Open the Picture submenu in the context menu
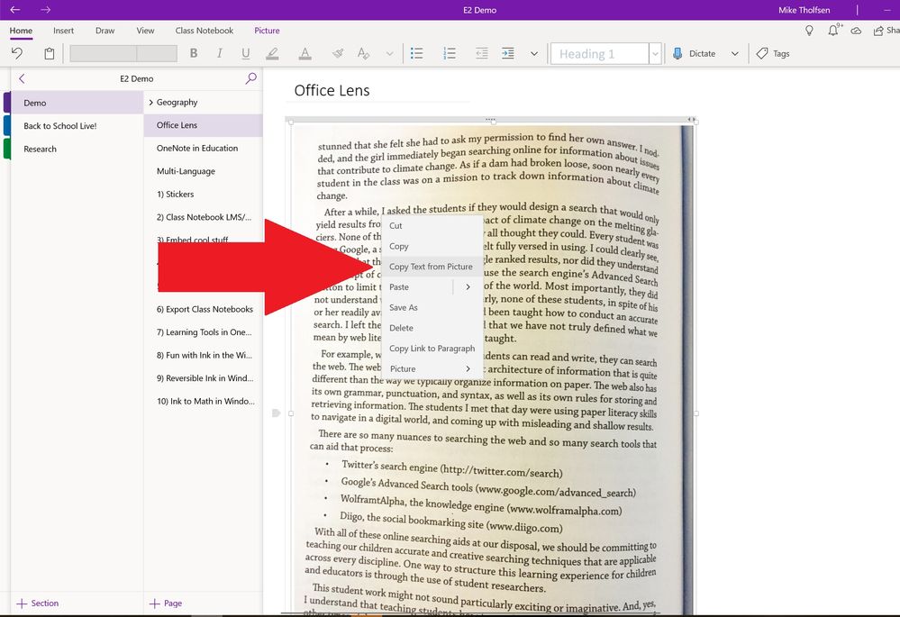The image size is (900, 617). (432, 368)
